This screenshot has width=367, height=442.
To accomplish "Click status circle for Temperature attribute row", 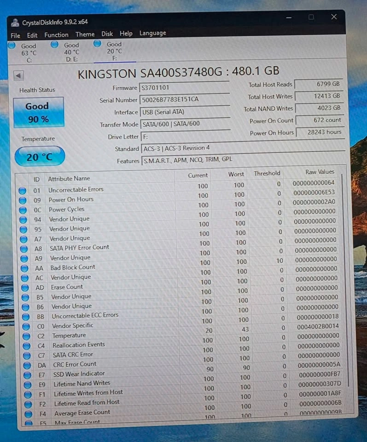I will click(26, 336).
